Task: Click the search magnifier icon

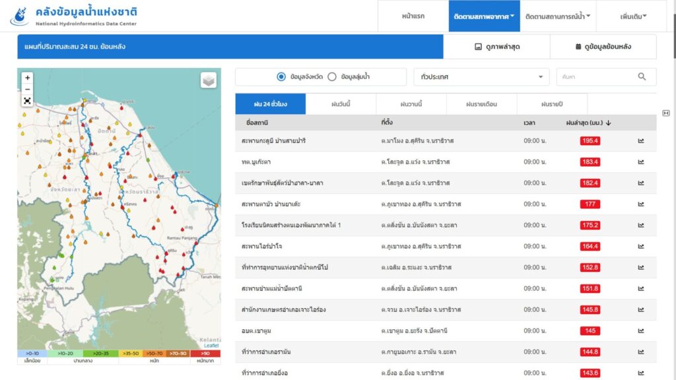Action: (642, 77)
